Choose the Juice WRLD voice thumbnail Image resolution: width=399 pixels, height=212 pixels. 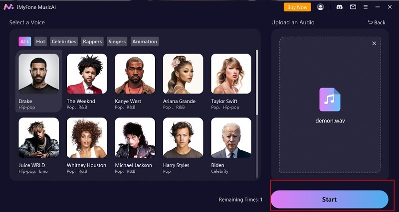(39, 138)
